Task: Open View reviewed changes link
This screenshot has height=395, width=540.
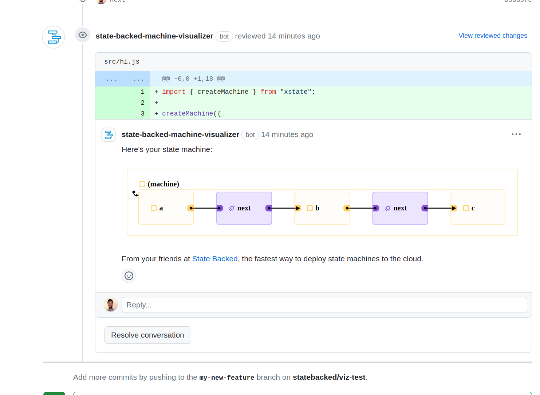Action: click(493, 36)
